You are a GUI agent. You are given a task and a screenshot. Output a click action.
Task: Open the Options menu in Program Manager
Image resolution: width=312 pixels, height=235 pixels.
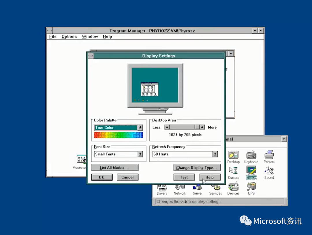(69, 36)
